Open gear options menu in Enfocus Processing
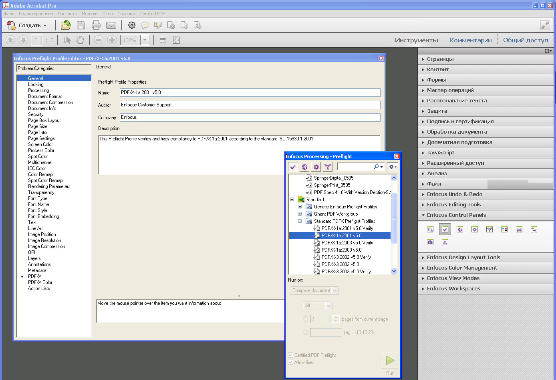This screenshot has width=556, height=380. coord(393,167)
